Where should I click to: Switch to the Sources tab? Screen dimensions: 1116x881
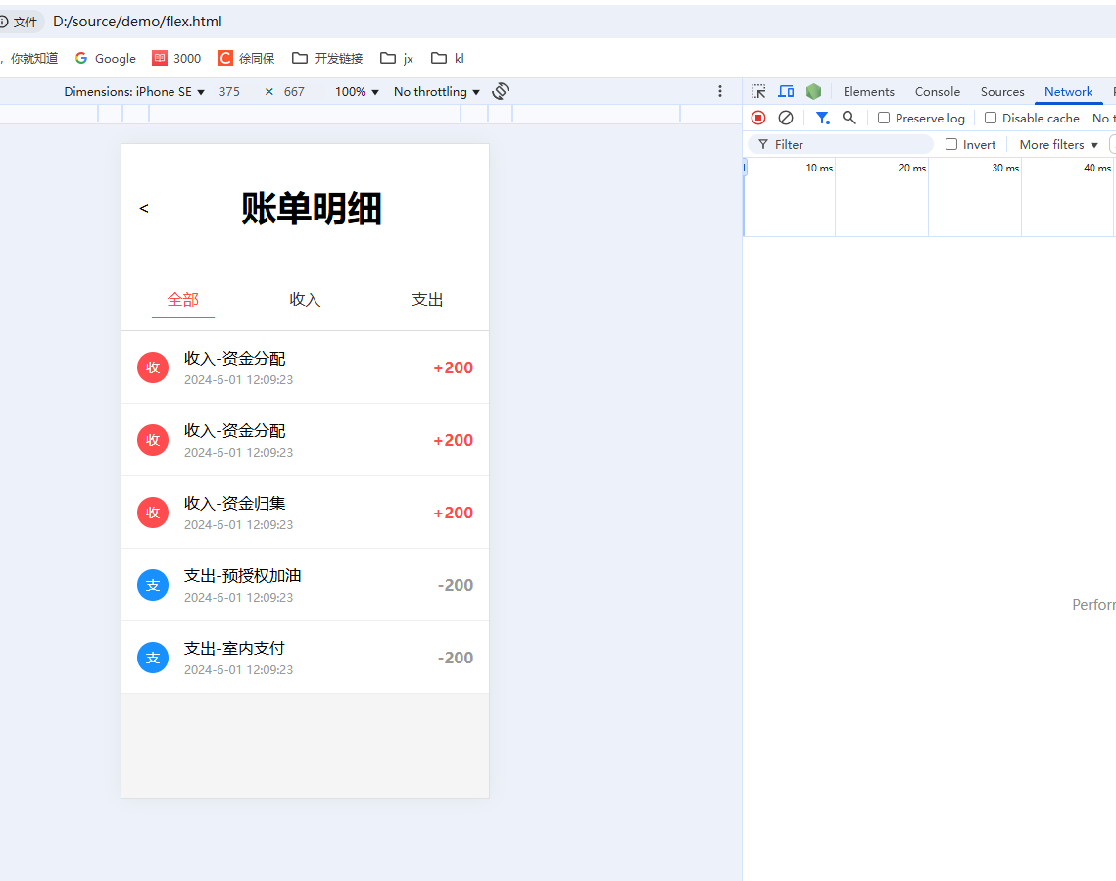click(x=1002, y=92)
